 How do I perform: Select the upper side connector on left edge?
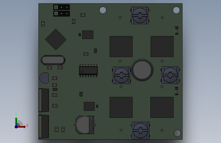point(44,100)
